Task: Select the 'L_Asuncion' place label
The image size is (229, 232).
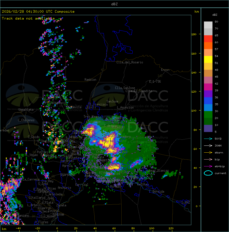Action: 125,107
